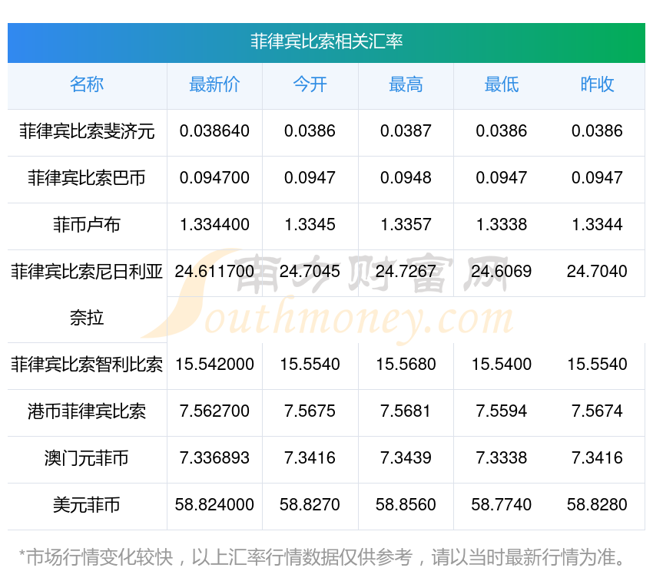The width and height of the screenshot is (653, 581).
Task: Select the 菲律宾比索智利比索 row name
Action: (x=87, y=365)
